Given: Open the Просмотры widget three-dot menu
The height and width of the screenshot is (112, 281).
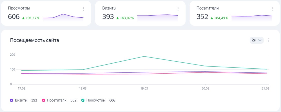Looking at the screenshot, I should pos(84,9).
